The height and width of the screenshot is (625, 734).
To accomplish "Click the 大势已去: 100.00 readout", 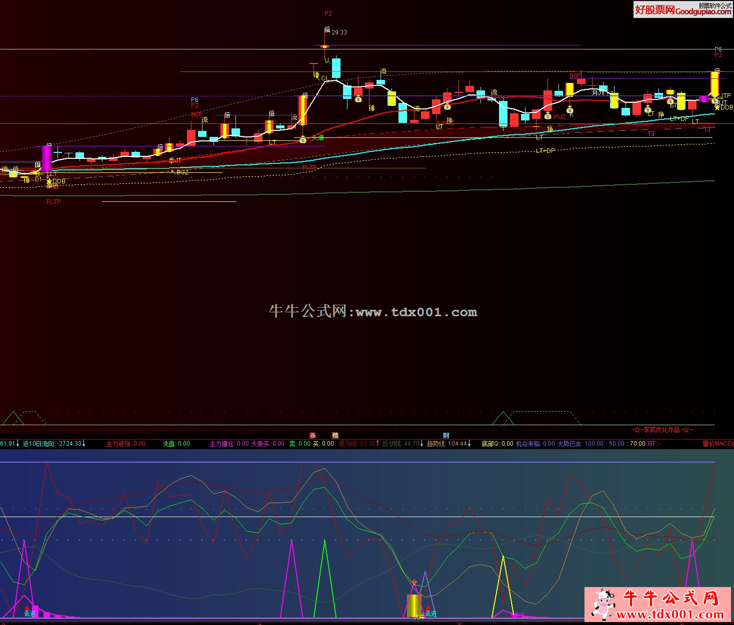I will [x=580, y=444].
